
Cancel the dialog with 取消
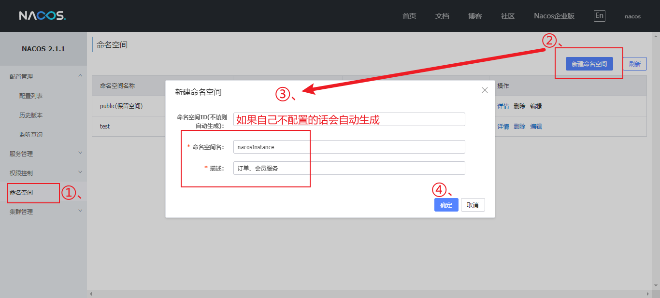coord(473,205)
